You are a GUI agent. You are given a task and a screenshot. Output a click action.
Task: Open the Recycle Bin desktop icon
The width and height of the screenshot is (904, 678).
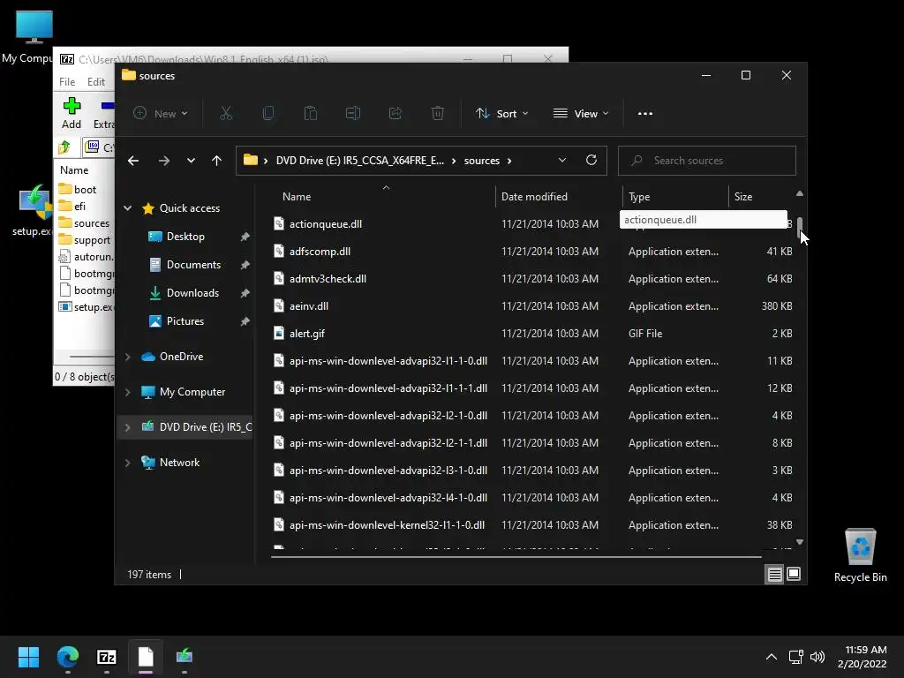860,555
